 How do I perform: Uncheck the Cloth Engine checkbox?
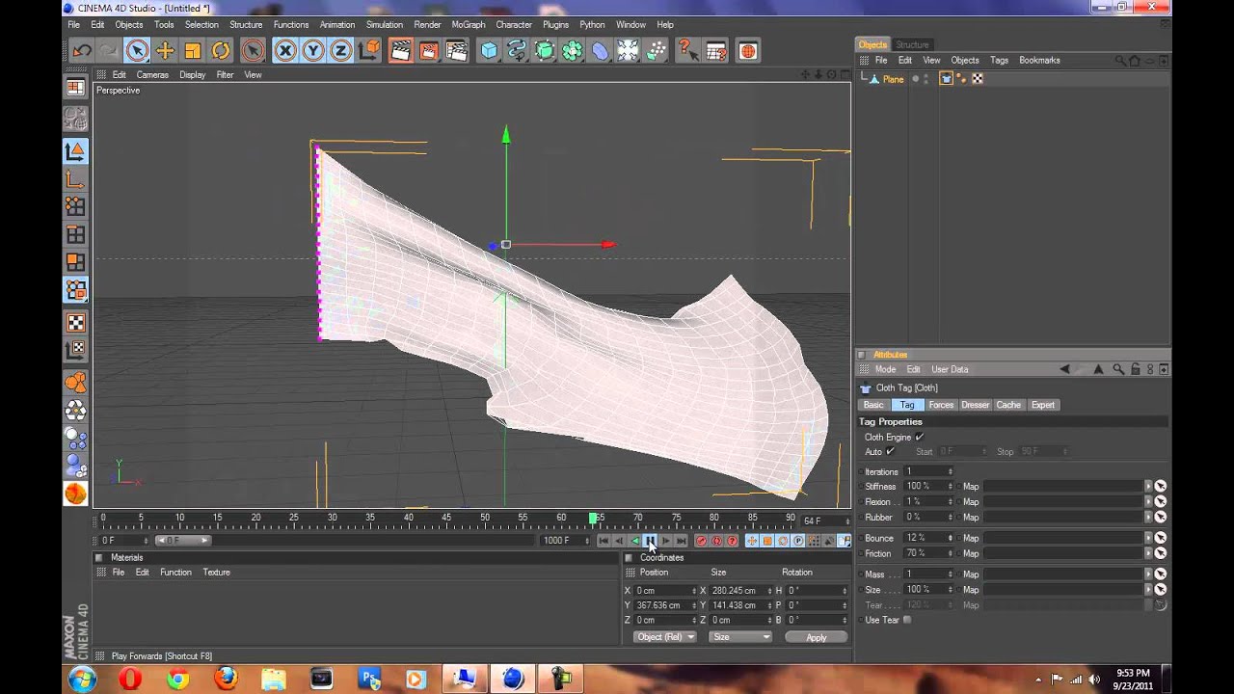[920, 438]
